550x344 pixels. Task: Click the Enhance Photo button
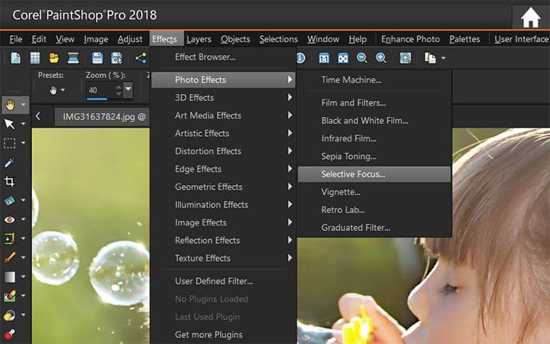pyautogui.click(x=410, y=39)
